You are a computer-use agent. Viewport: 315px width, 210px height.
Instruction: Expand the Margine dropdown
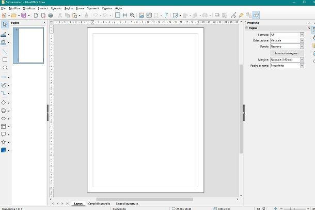pyautogui.click(x=302, y=59)
